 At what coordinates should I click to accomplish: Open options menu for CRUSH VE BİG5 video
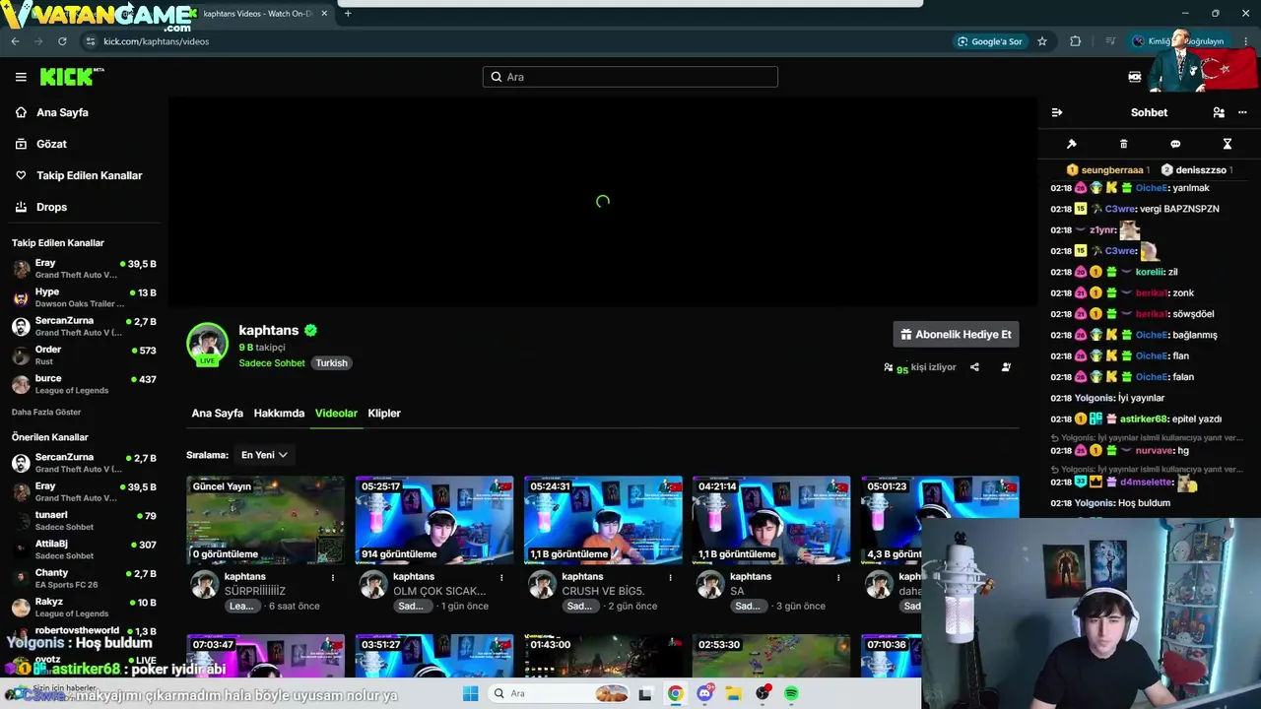(x=670, y=578)
